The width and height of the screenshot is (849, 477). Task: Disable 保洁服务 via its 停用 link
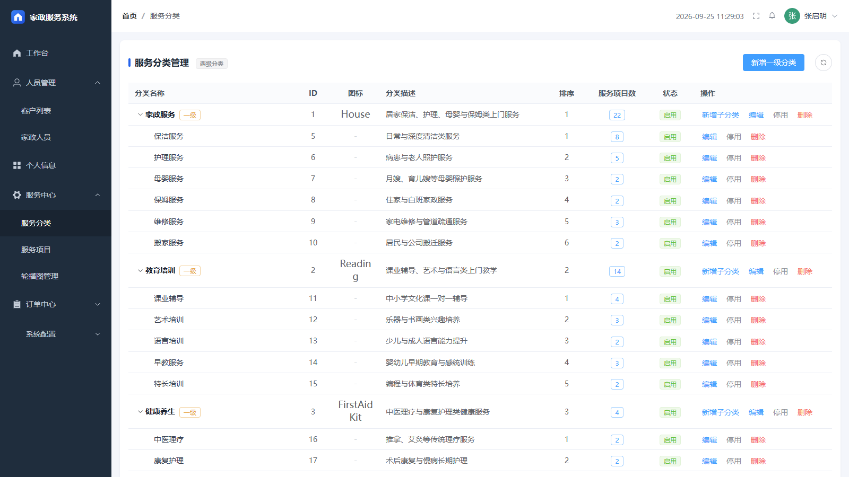tap(734, 137)
